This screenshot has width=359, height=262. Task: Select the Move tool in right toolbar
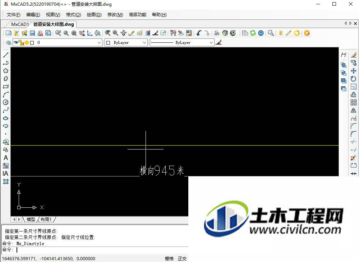[354, 71]
